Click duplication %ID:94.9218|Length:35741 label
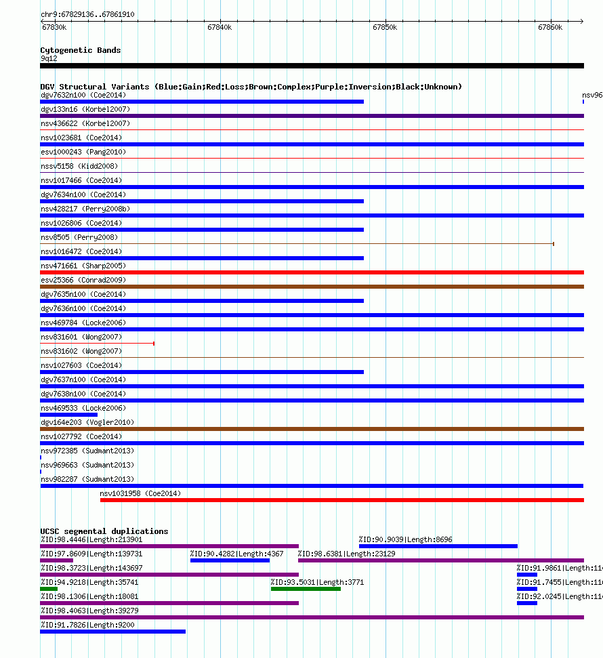Screen dimensions: 603x658 click(89, 583)
